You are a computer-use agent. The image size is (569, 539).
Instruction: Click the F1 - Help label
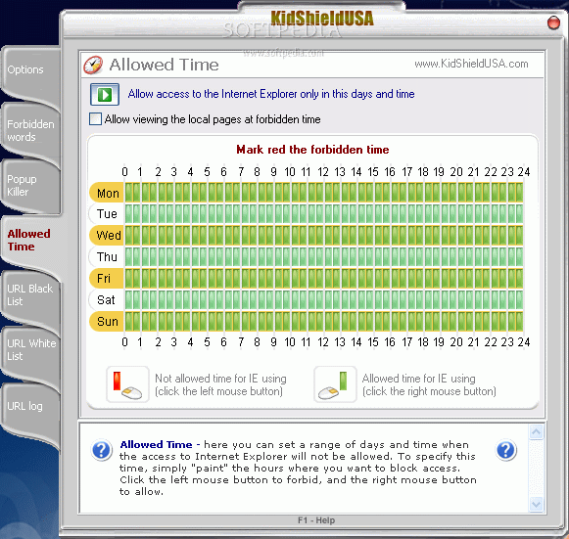[316, 520]
